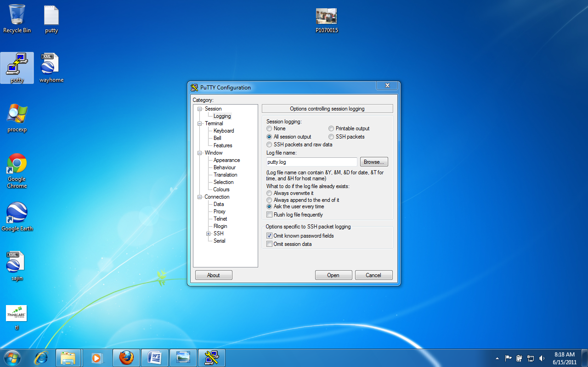
Task: Launch Internet Explorer from the taskbar
Action: click(41, 358)
